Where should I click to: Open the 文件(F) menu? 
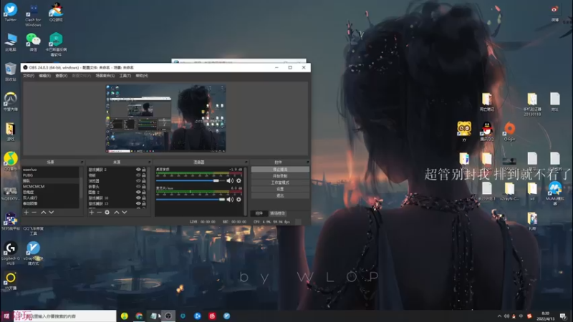coord(29,76)
